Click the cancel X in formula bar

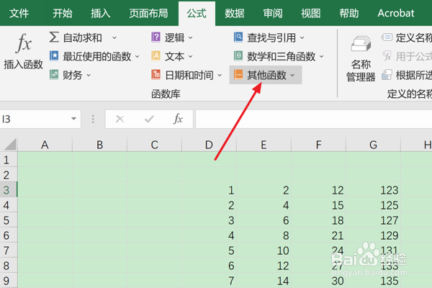coord(120,119)
